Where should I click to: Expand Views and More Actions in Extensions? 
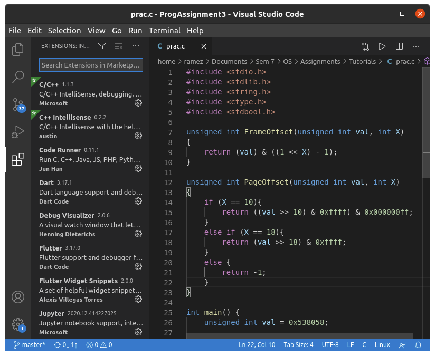pyautogui.click(x=136, y=46)
